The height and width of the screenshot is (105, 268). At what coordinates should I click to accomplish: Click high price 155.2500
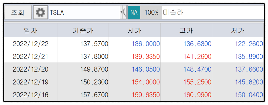(198, 82)
